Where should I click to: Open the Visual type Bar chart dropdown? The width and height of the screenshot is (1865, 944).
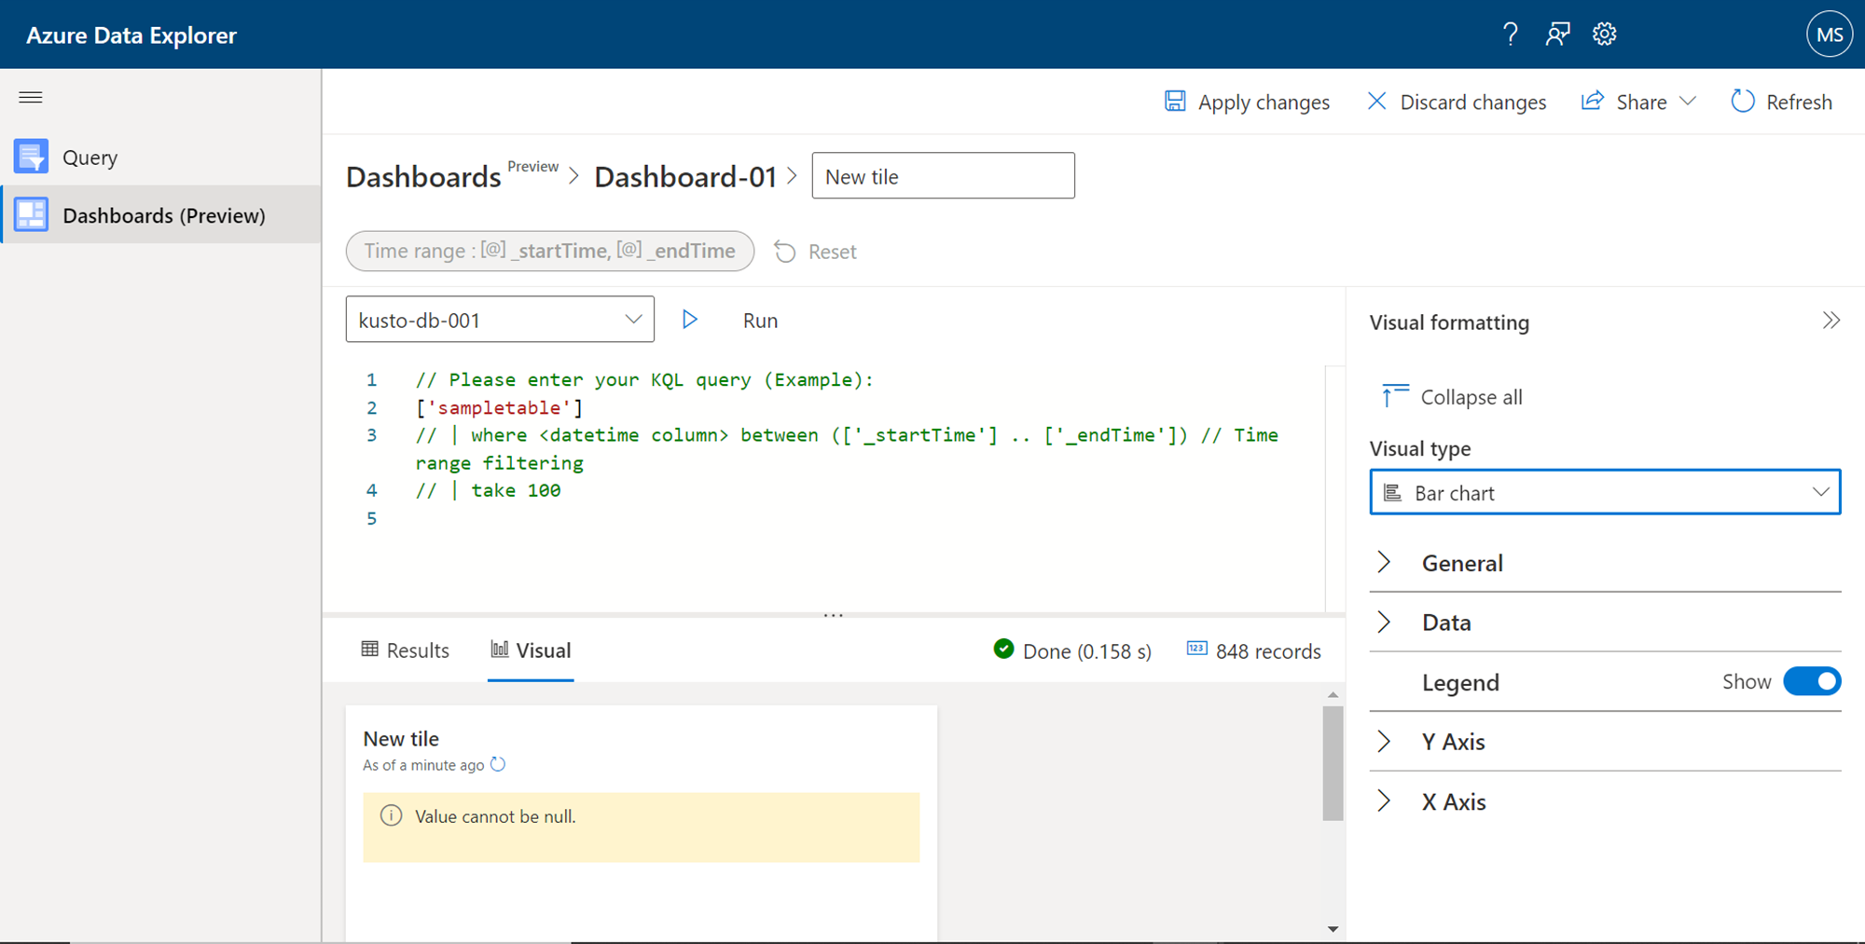click(1604, 492)
